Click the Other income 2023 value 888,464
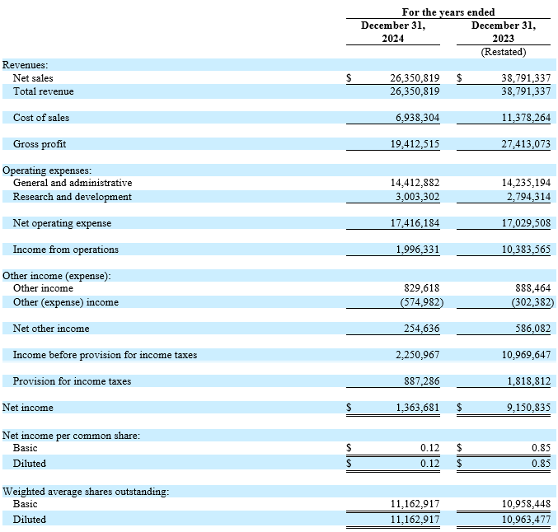 pos(532,288)
